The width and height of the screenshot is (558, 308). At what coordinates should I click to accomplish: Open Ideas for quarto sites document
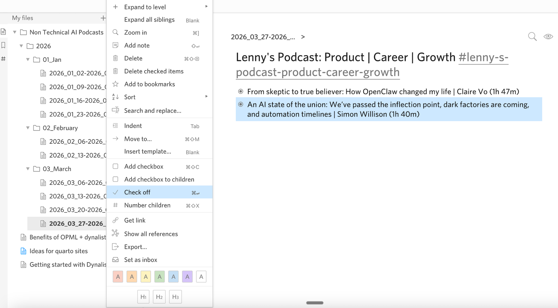coord(59,251)
